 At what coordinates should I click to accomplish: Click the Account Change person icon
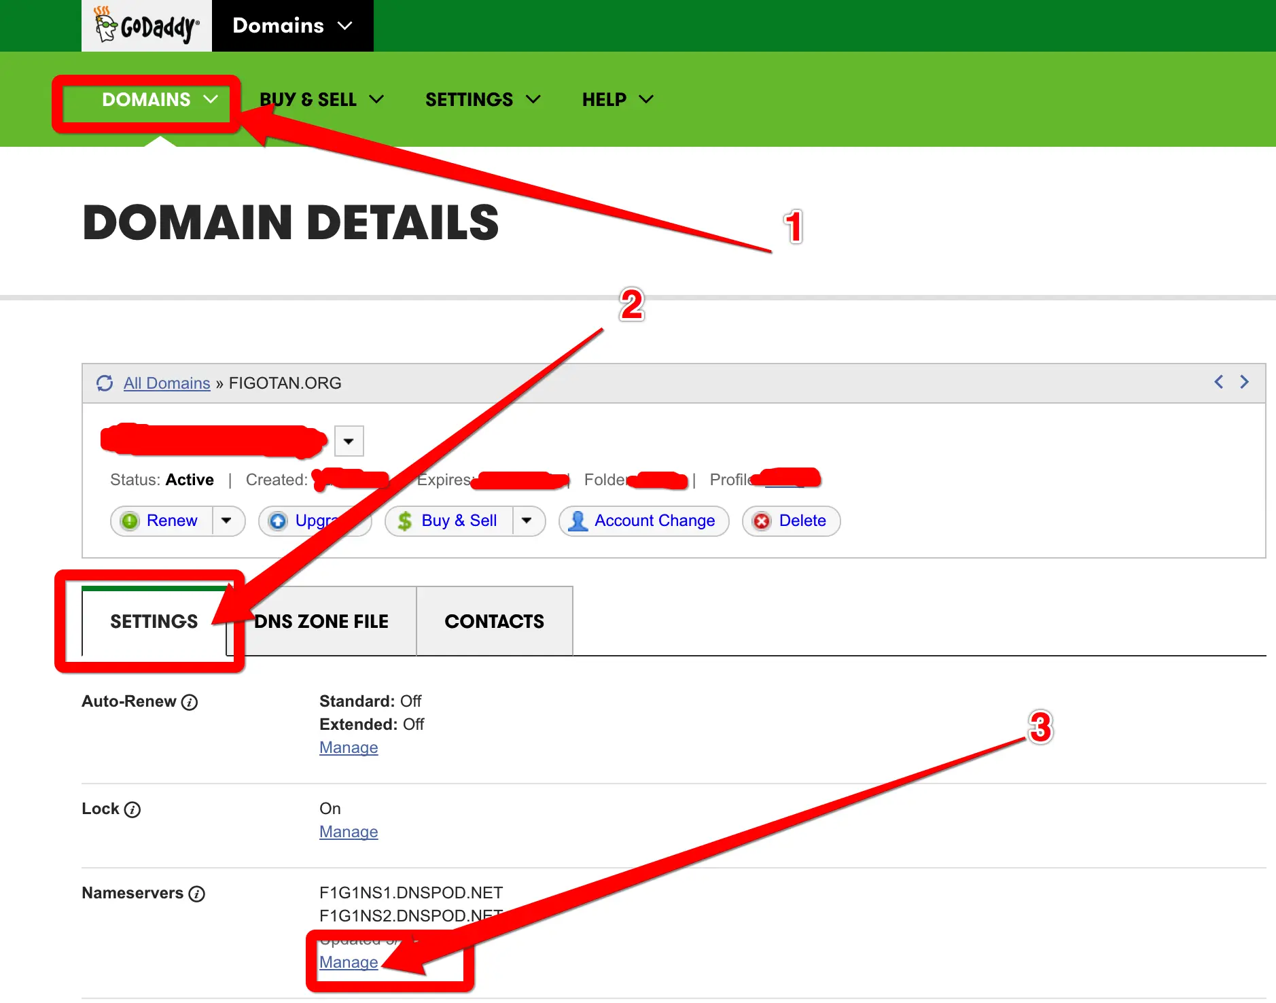pos(578,521)
